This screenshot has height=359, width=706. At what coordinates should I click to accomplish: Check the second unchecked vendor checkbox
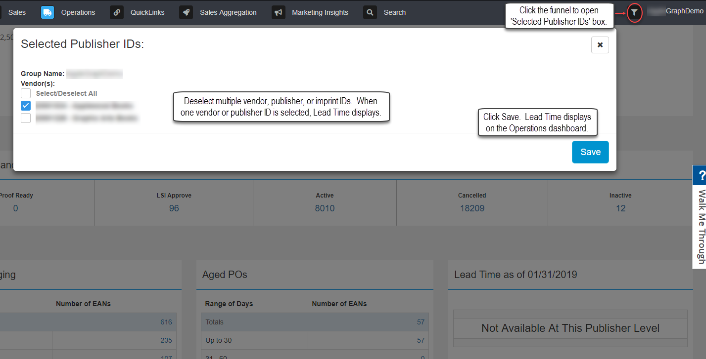26,118
